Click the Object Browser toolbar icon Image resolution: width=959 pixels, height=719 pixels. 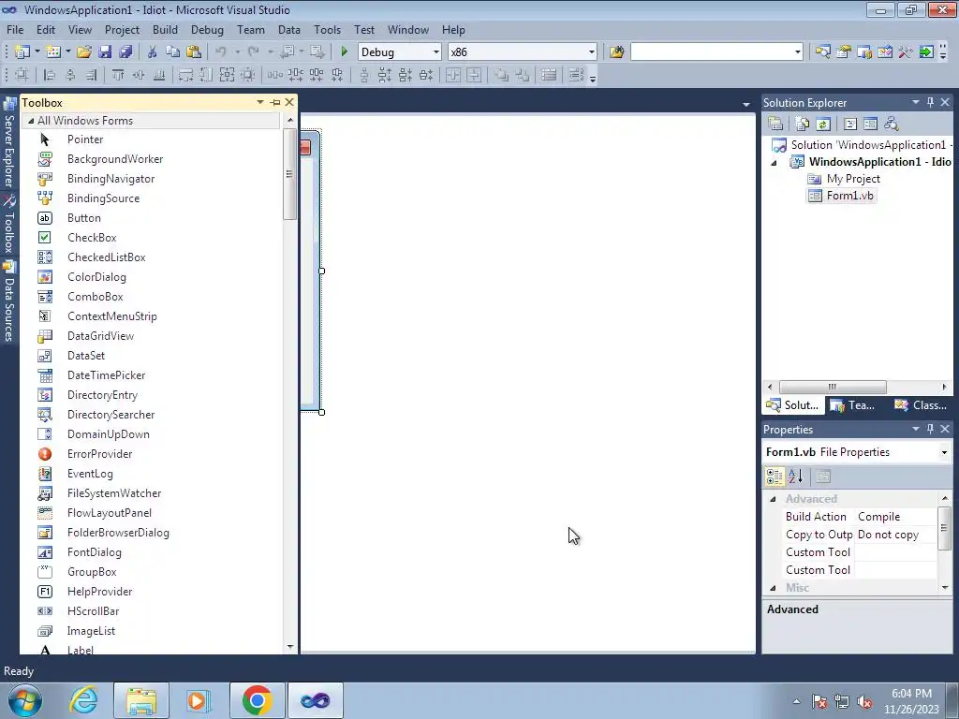coord(864,52)
